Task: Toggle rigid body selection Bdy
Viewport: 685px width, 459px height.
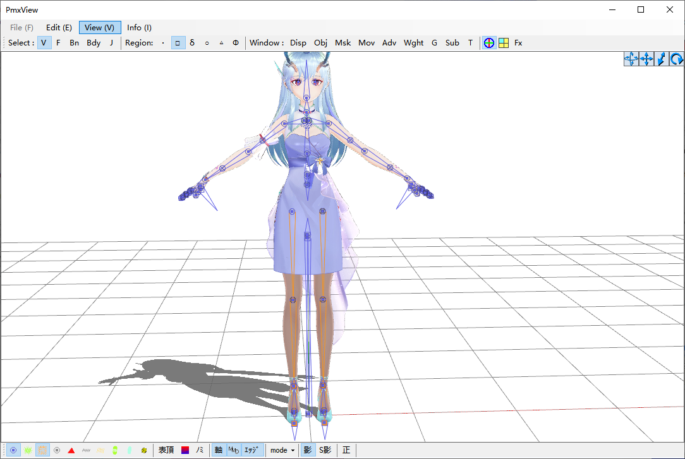Action: tap(94, 43)
